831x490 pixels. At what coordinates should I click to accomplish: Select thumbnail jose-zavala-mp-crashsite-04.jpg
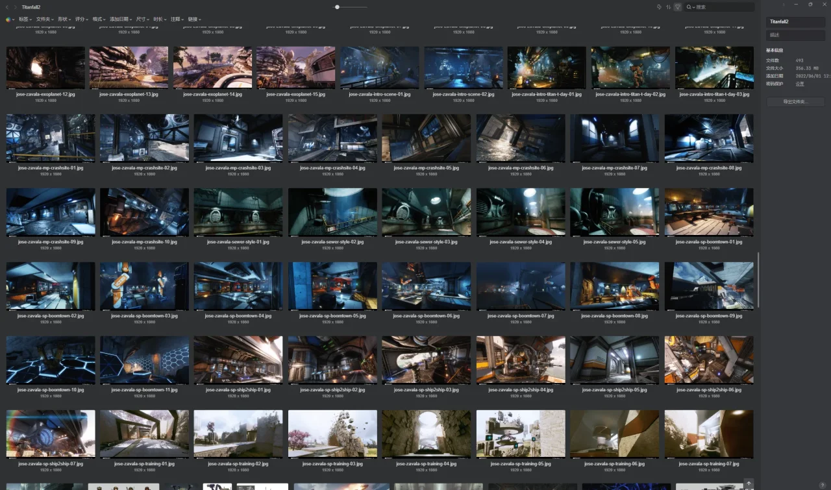coord(332,138)
